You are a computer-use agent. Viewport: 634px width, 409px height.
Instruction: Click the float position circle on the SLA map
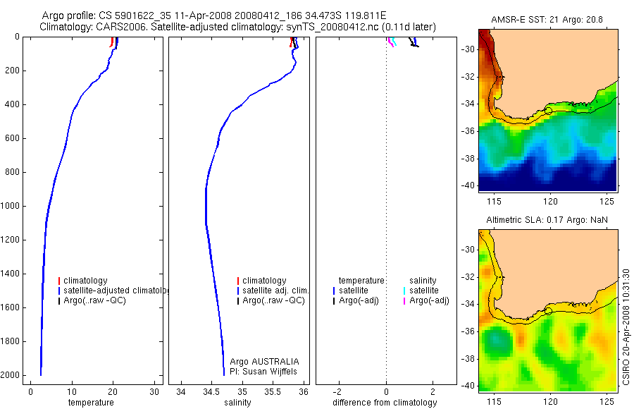[548, 311]
